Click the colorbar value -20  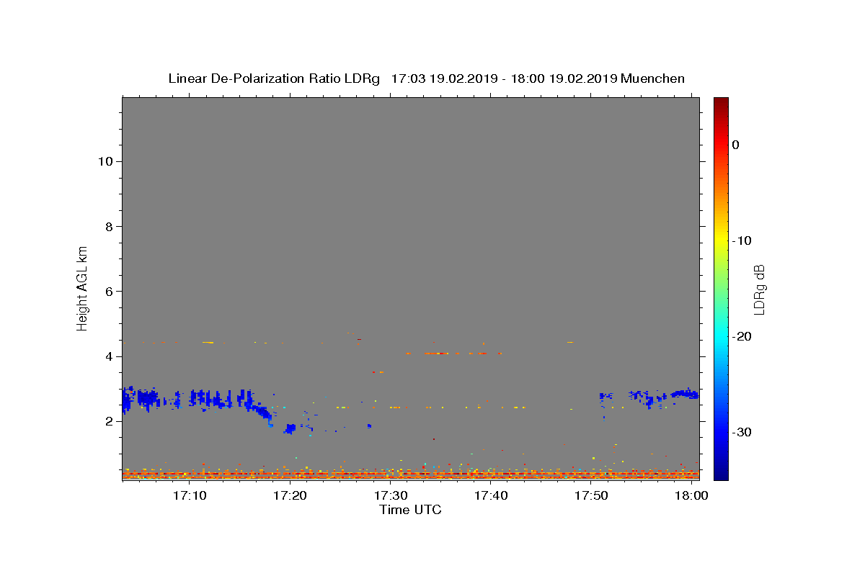[742, 336]
